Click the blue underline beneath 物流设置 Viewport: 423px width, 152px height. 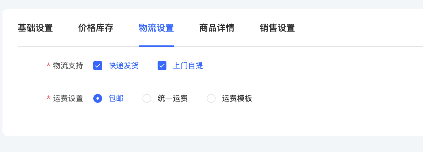pos(156,46)
